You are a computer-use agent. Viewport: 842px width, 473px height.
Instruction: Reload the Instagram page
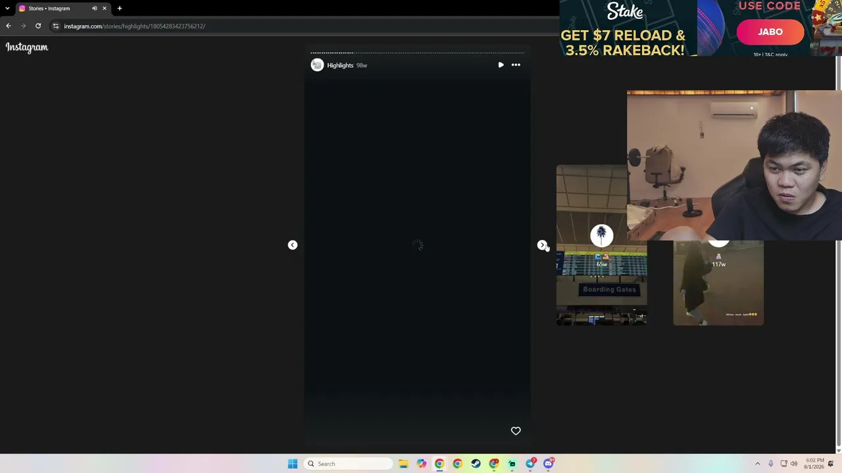click(38, 26)
